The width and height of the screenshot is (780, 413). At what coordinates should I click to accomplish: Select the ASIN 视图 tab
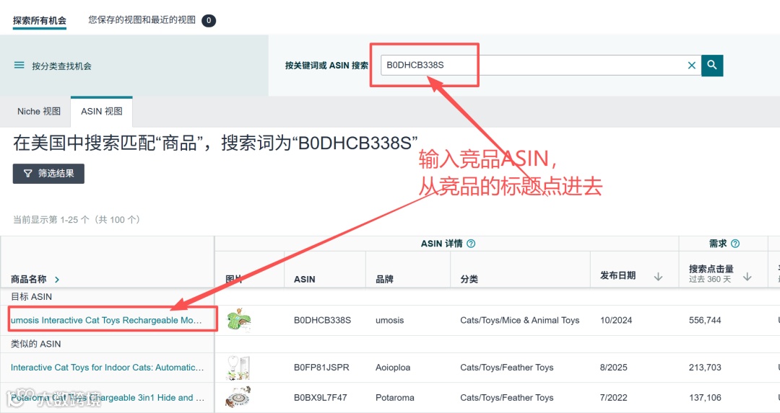coord(102,111)
